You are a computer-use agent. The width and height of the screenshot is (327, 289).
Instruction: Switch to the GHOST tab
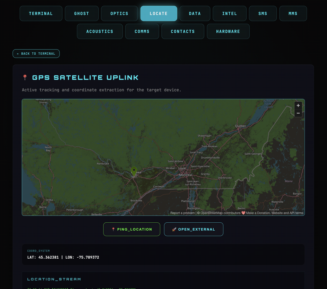tap(82, 14)
